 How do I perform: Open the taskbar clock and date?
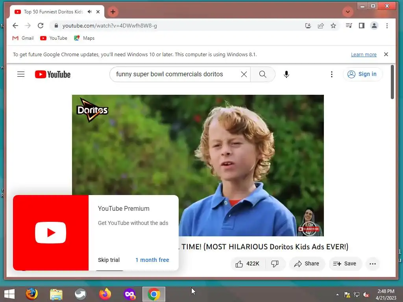click(x=386, y=295)
